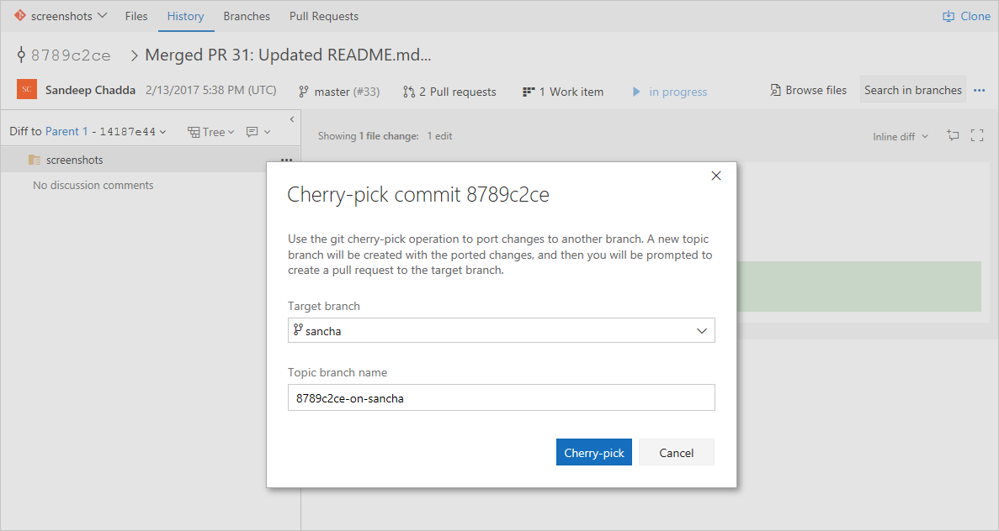
Task: Click the commit icon beside 8789c2ce
Action: point(21,55)
